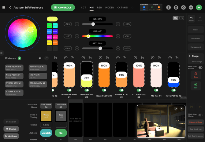This screenshot has height=142, width=205.
Task: Open the PICKER tab
Action: [x=109, y=7]
